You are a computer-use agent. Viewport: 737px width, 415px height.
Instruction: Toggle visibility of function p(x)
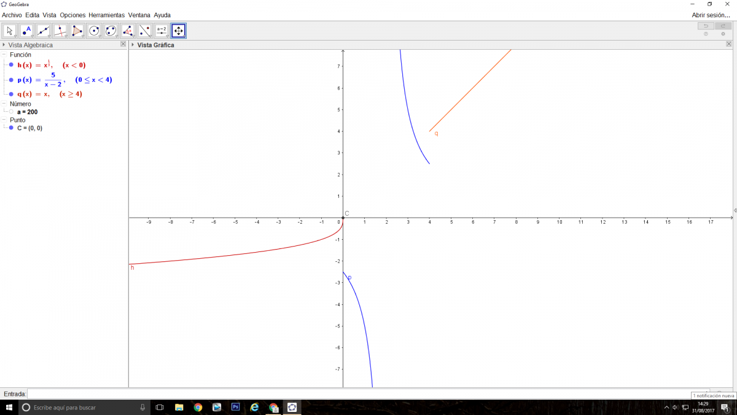pos(11,80)
